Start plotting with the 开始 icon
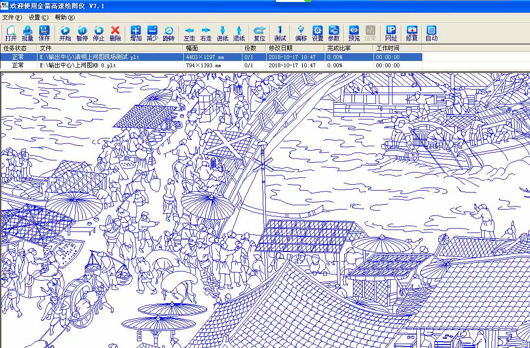530x348 pixels. click(x=65, y=34)
